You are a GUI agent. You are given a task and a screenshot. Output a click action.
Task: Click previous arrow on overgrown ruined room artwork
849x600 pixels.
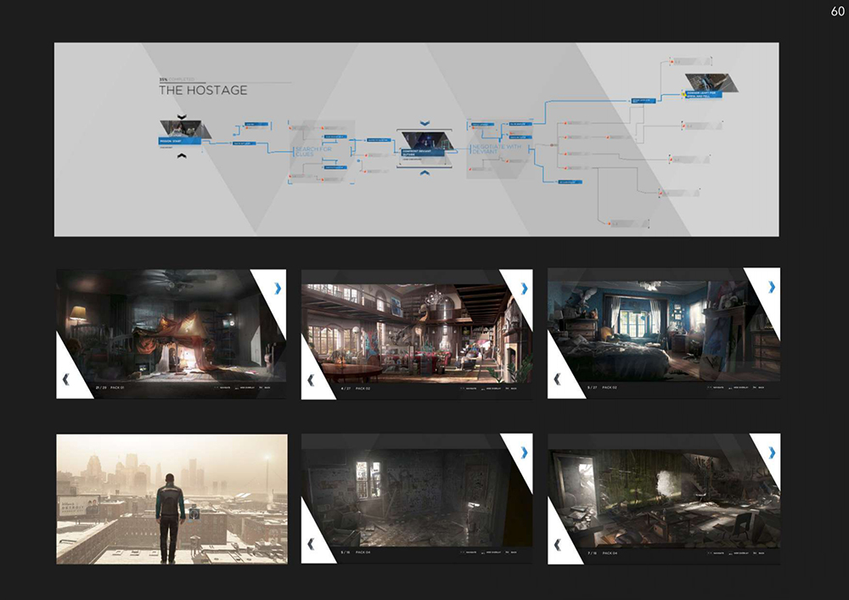pos(557,543)
